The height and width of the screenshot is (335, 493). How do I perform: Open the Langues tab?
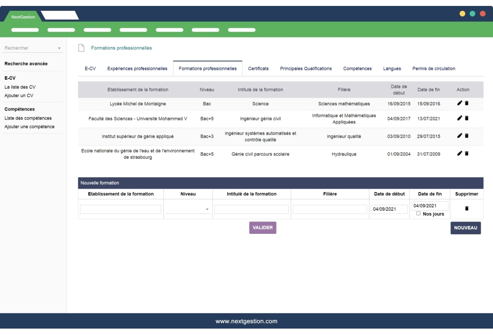[x=392, y=69]
